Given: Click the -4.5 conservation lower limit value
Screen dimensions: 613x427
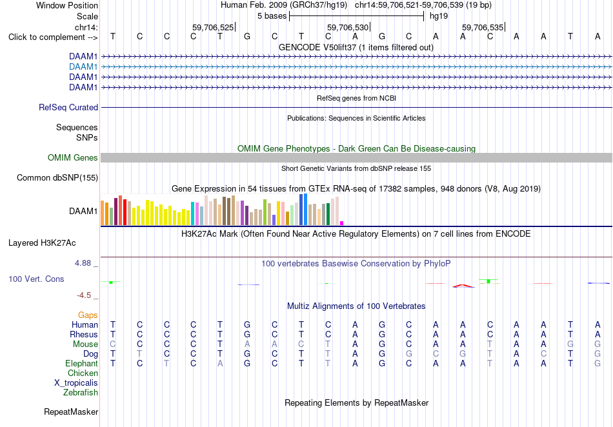Looking at the screenshot, I should tap(84, 295).
